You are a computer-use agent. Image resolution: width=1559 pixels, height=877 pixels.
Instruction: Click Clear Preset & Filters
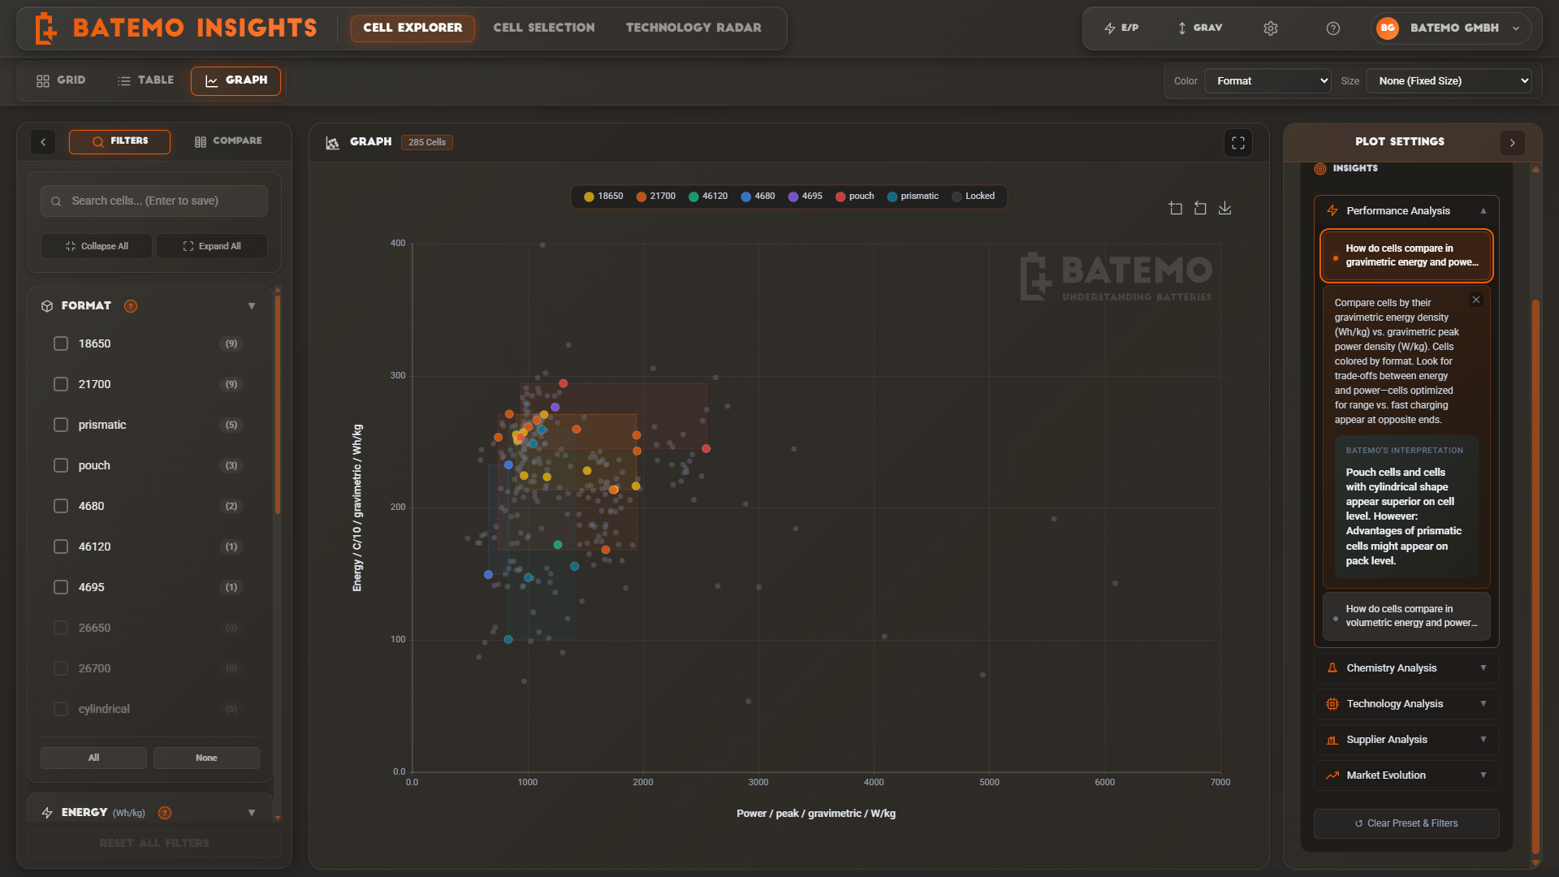(1406, 823)
